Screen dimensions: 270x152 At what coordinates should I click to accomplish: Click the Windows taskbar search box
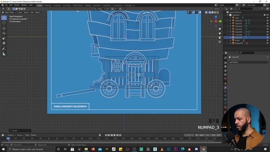31,149
